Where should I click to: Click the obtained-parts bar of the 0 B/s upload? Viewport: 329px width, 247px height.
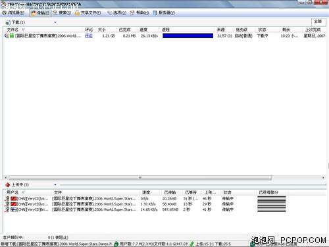point(272,198)
